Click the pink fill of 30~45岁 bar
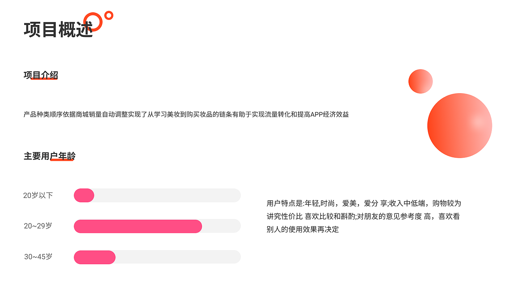 (x=95, y=257)
